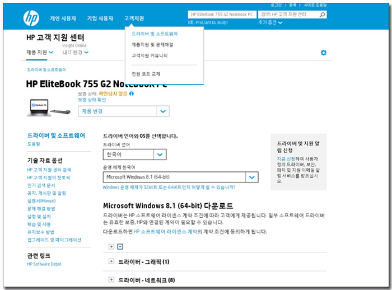Click the 도움말 link in sidebar
Viewport: 392px width, 290px height.
pyautogui.click(x=34, y=144)
